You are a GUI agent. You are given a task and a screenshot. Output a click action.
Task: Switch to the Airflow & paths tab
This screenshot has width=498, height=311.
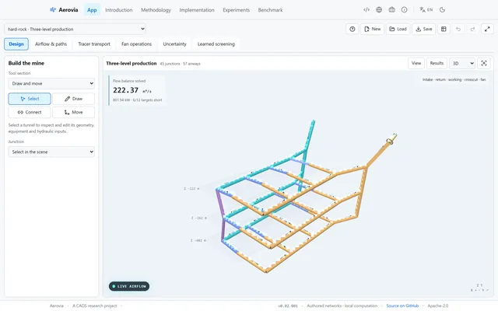click(x=51, y=44)
